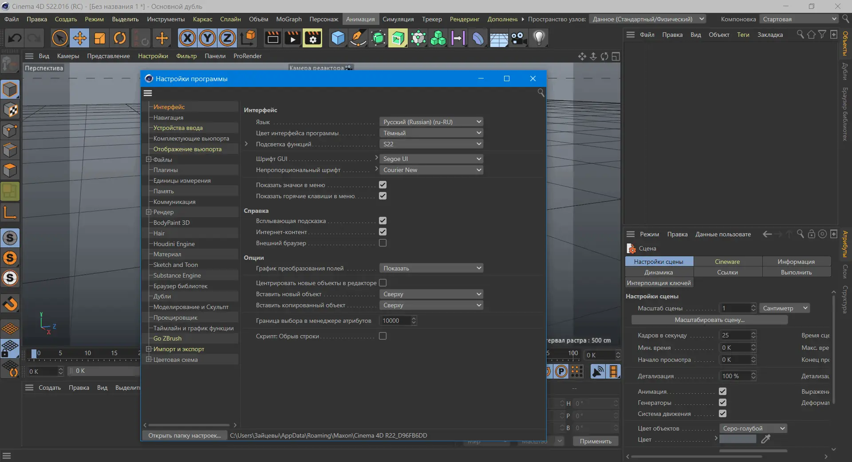The image size is (852, 462).
Task: Expand the 'Файлы' tree node
Action: 149,160
